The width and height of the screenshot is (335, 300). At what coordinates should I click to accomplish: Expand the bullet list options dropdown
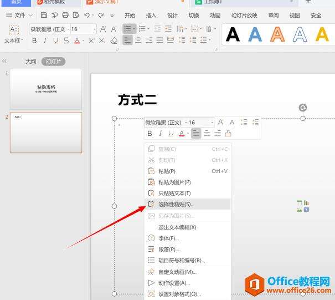tap(134, 29)
